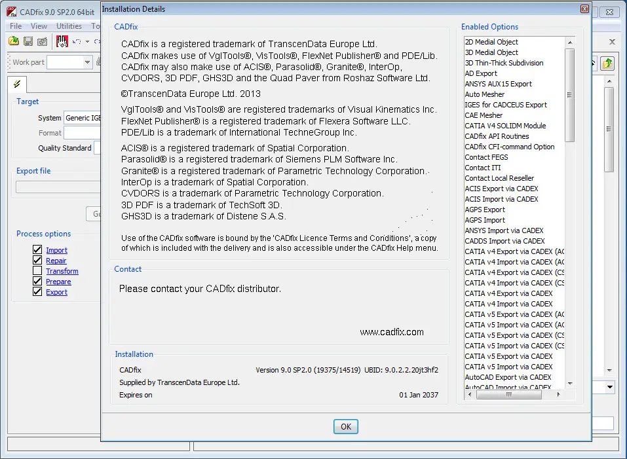The height and width of the screenshot is (459, 627).
Task: Open the undo history dropdown arrow
Action: click(x=87, y=41)
